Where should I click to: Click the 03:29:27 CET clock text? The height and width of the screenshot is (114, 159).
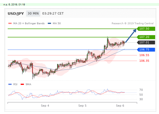[x=53, y=14]
